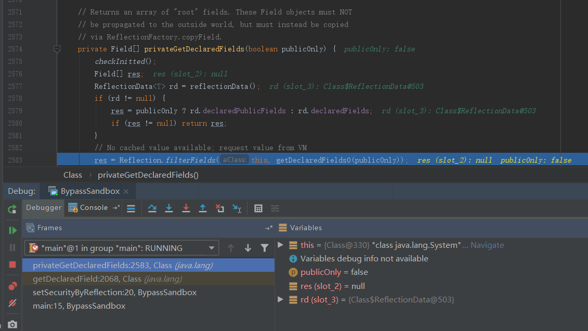The height and width of the screenshot is (331, 588).
Task: Click the Run to Cursor icon
Action: click(237, 208)
